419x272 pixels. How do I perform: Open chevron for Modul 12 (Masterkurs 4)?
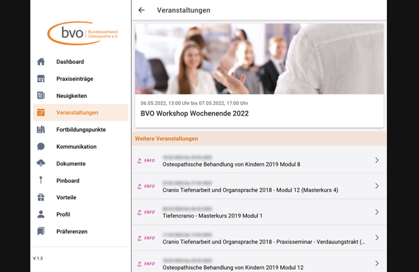(377, 186)
